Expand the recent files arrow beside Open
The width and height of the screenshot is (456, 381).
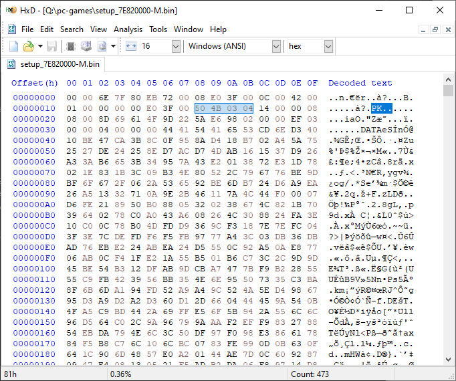point(40,46)
